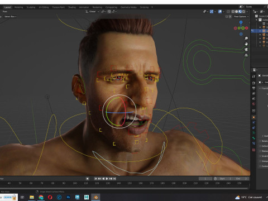The width and height of the screenshot is (268, 201).
Task: Open the Global transform orientation dropdown
Action: point(92,12)
